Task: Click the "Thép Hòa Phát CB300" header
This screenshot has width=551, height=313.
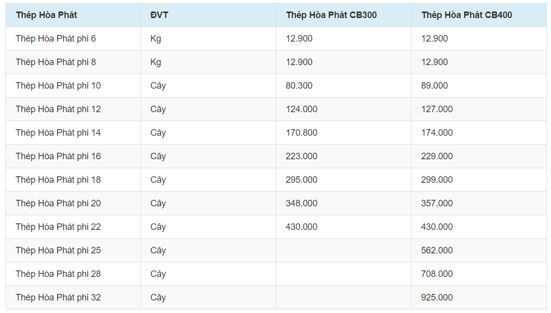Action: 331,15
